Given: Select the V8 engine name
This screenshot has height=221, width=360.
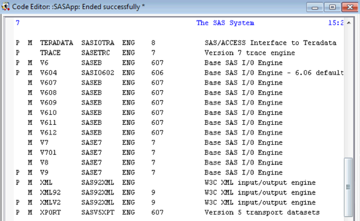Looking at the screenshot, I should click(44, 163).
